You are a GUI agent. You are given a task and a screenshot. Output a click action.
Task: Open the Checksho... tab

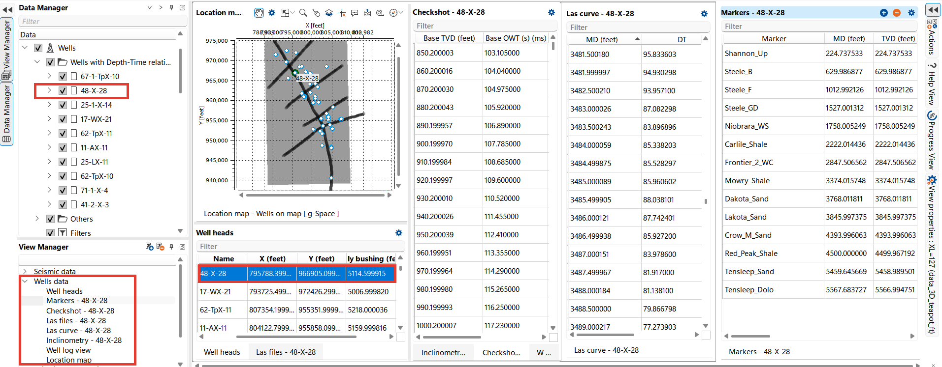(x=501, y=352)
